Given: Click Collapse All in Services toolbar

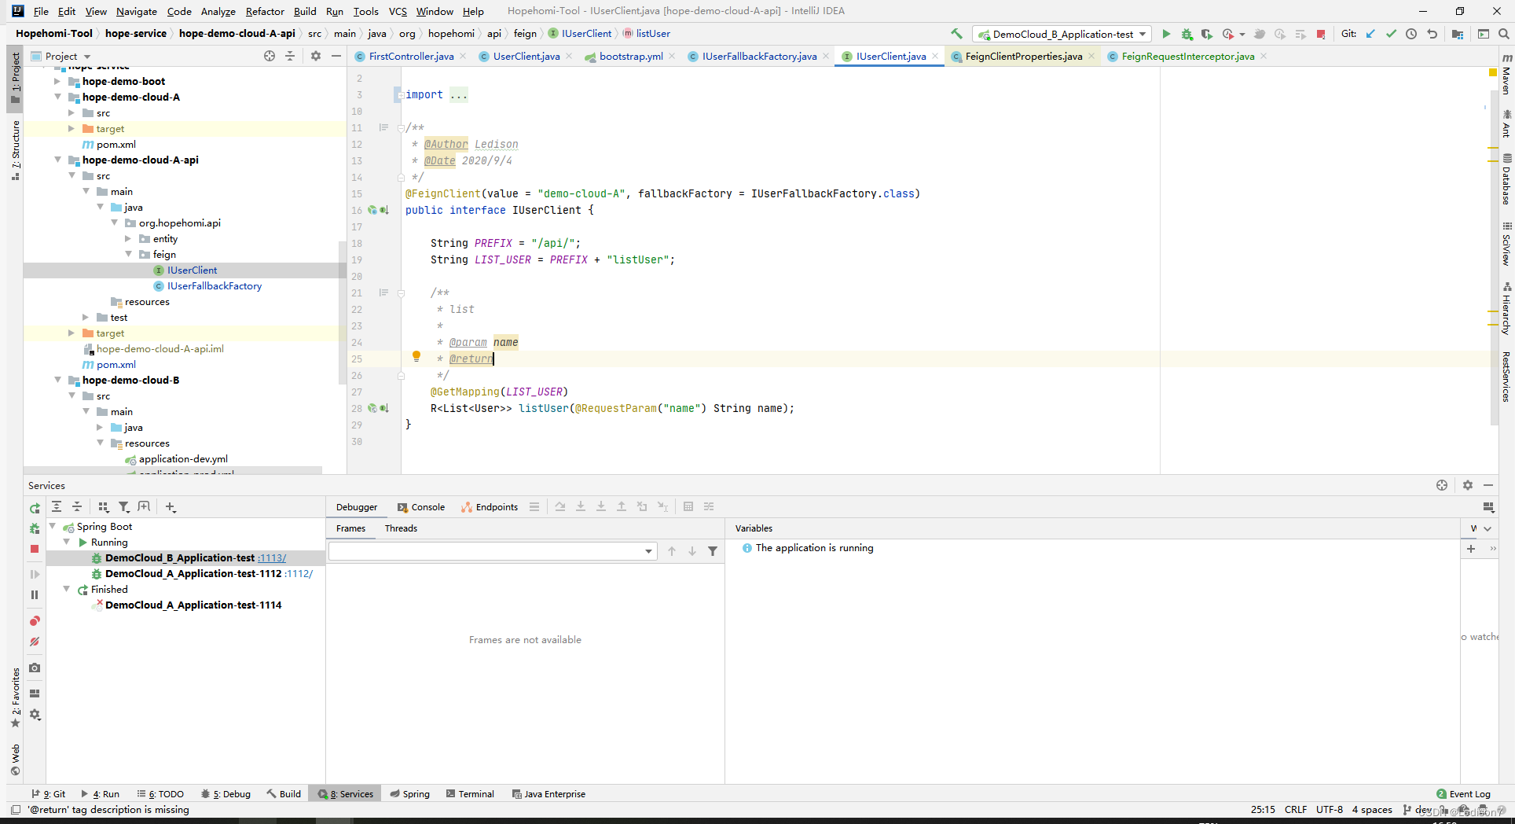Looking at the screenshot, I should coord(77,507).
